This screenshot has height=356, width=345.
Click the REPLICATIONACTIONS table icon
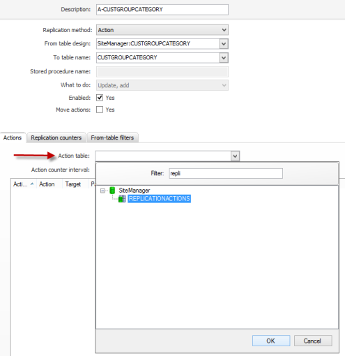pyautogui.click(x=122, y=199)
